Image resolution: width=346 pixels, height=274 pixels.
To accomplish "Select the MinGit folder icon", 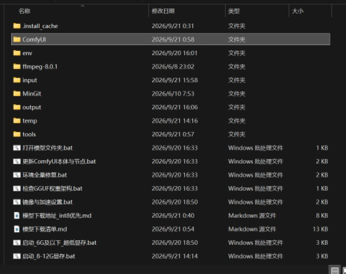I will 17,94.
